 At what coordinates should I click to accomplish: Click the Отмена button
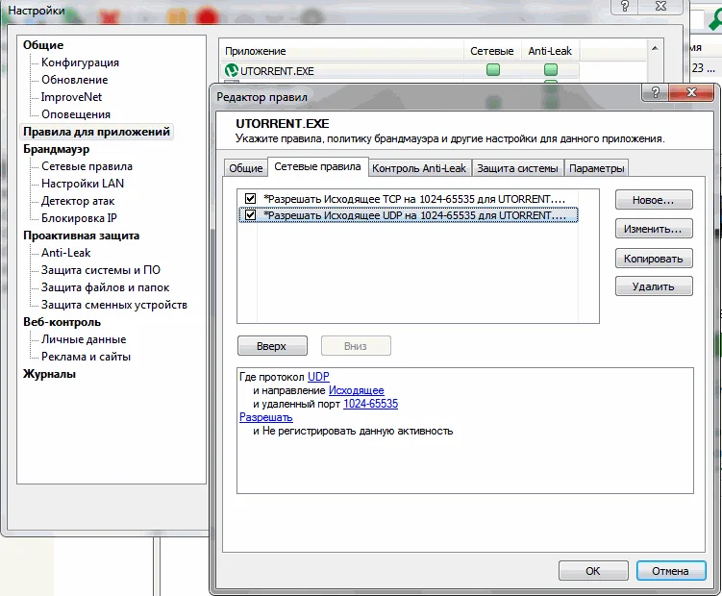[x=671, y=571]
